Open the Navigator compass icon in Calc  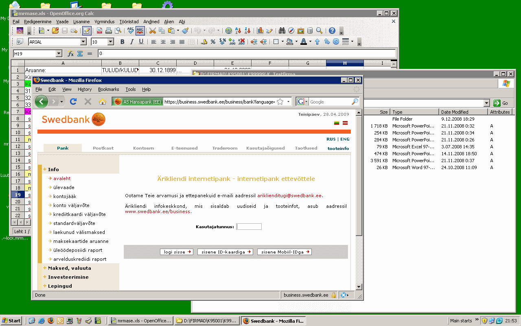point(291,31)
